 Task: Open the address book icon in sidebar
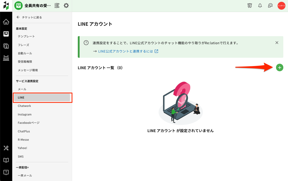click(6, 46)
